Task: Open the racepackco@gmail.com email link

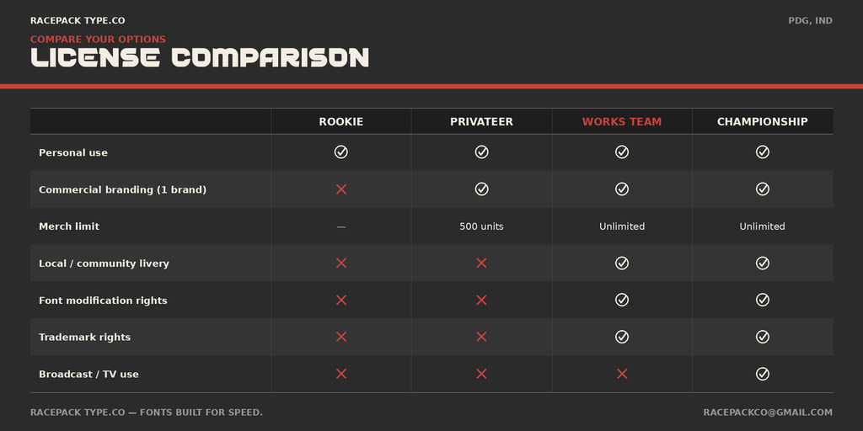Action: [x=768, y=412]
